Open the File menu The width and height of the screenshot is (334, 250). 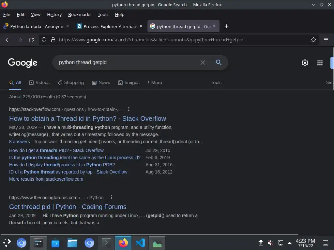click(7, 14)
